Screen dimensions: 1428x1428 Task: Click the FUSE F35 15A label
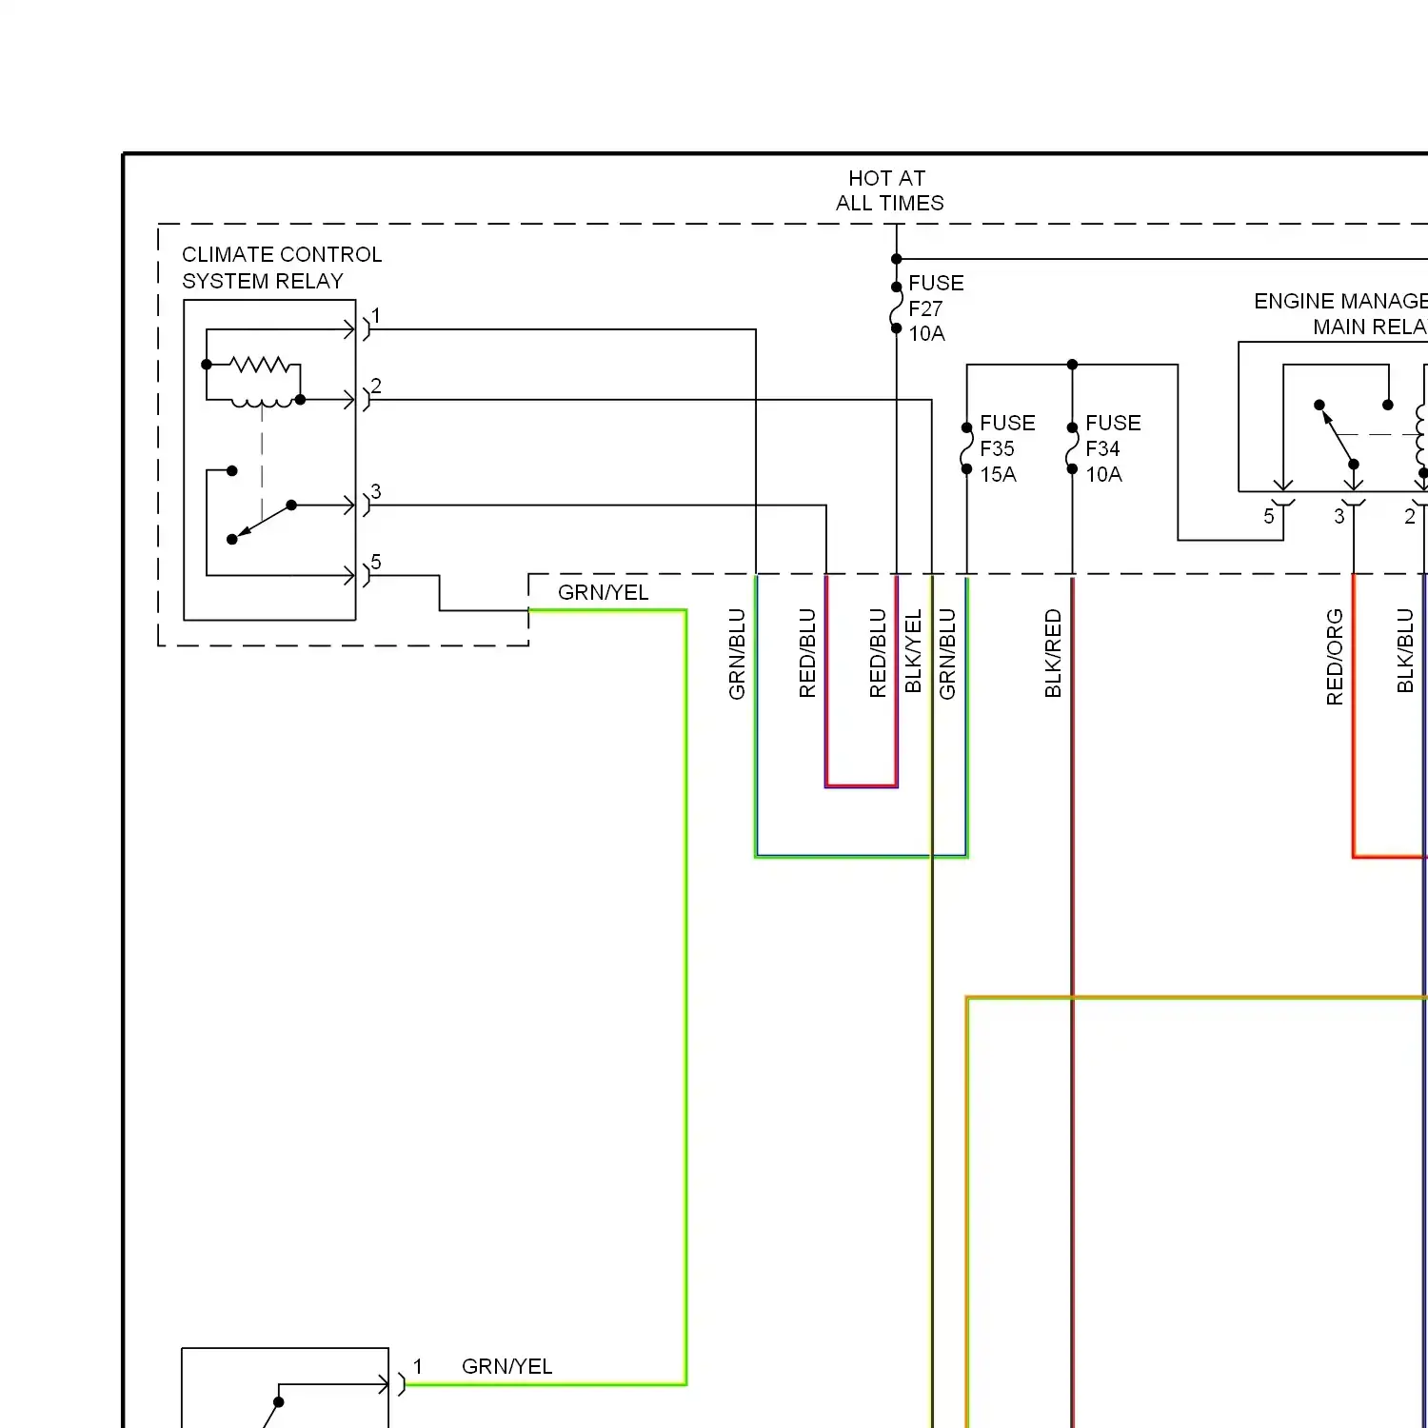pos(1006,448)
